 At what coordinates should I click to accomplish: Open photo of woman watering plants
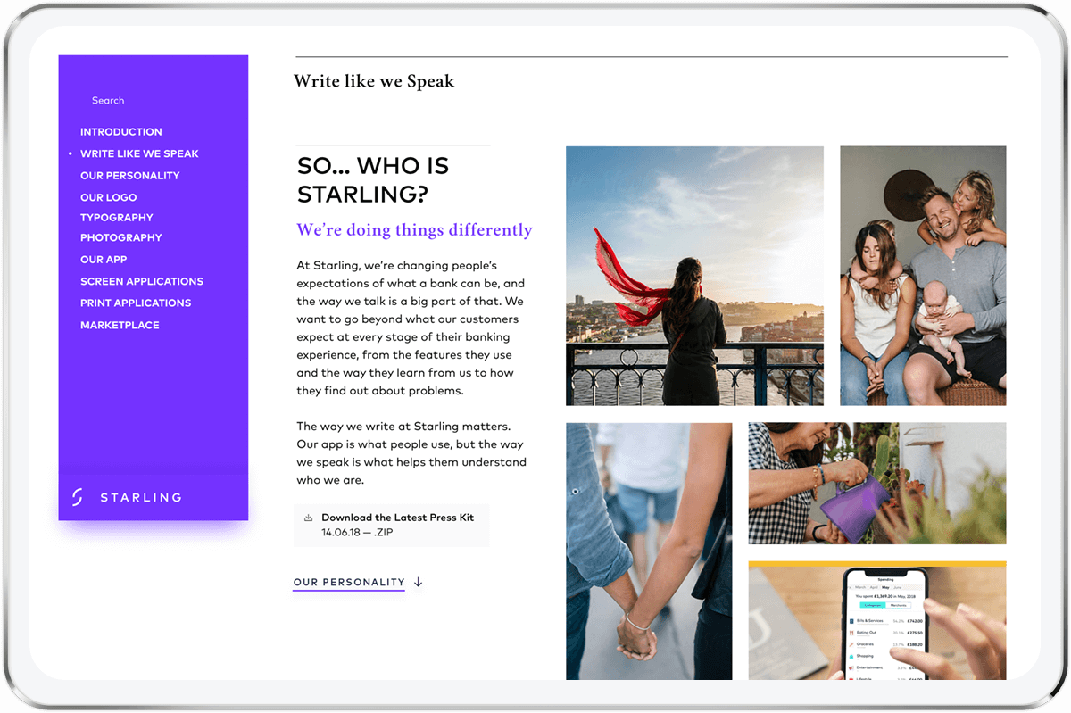[x=877, y=484]
